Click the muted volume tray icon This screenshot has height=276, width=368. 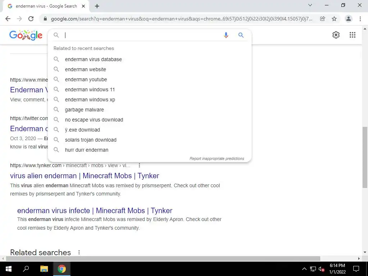pyautogui.click(x=322, y=269)
